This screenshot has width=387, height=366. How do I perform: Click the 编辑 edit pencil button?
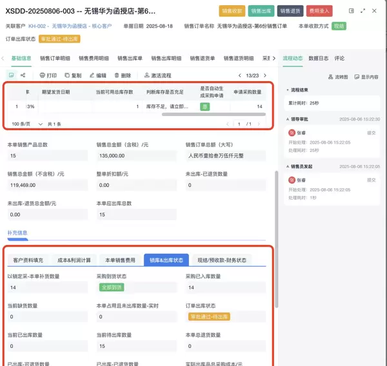[97, 75]
